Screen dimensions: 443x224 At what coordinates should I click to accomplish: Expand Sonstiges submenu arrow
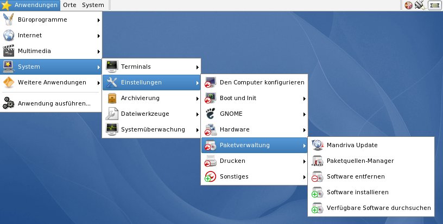(304, 177)
